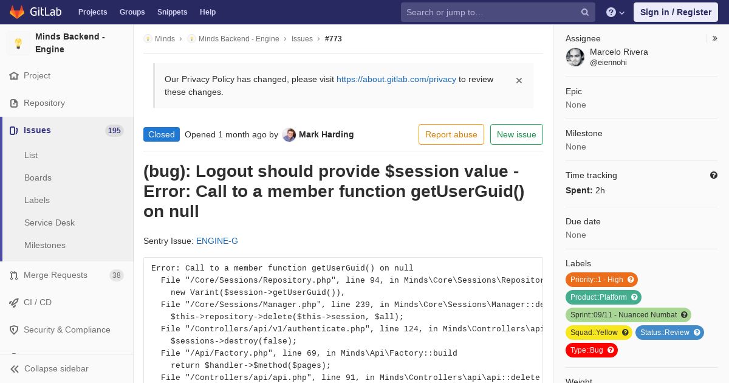
Task: Click the search magnifier icon
Action: 585,12
